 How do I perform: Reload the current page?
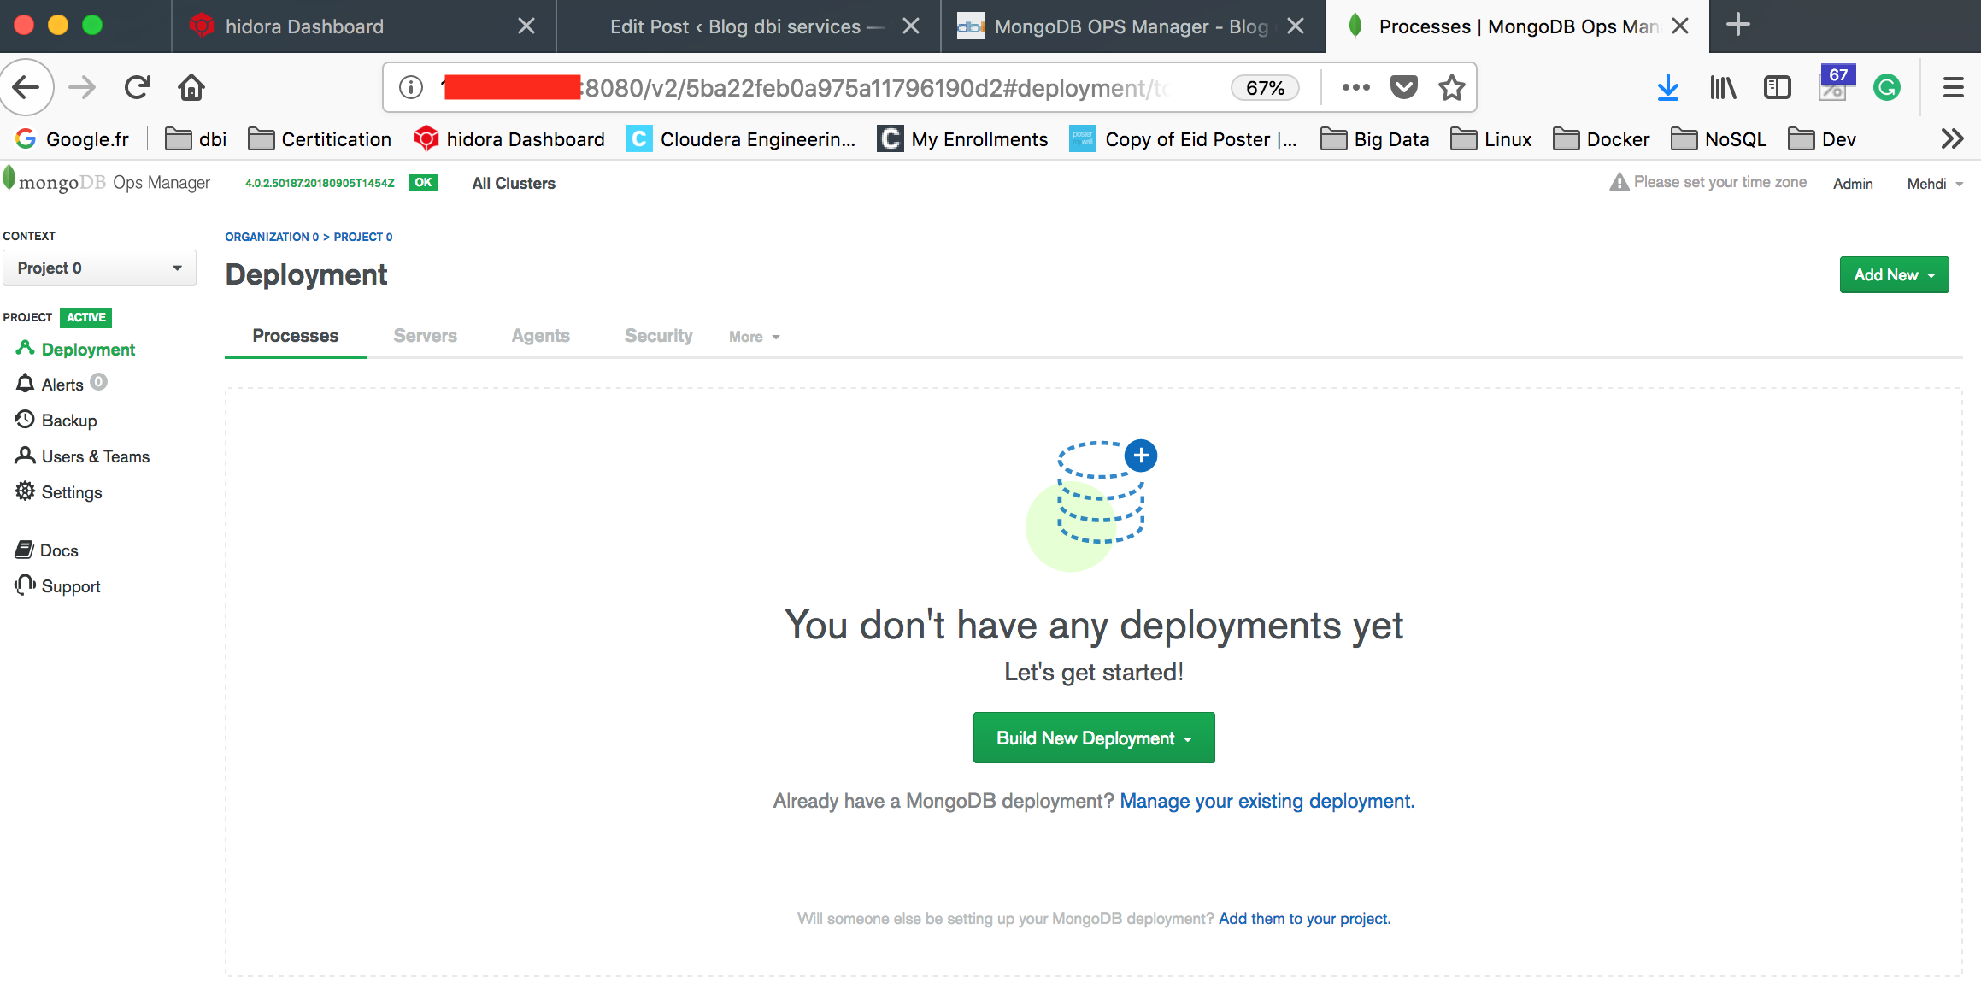click(137, 87)
